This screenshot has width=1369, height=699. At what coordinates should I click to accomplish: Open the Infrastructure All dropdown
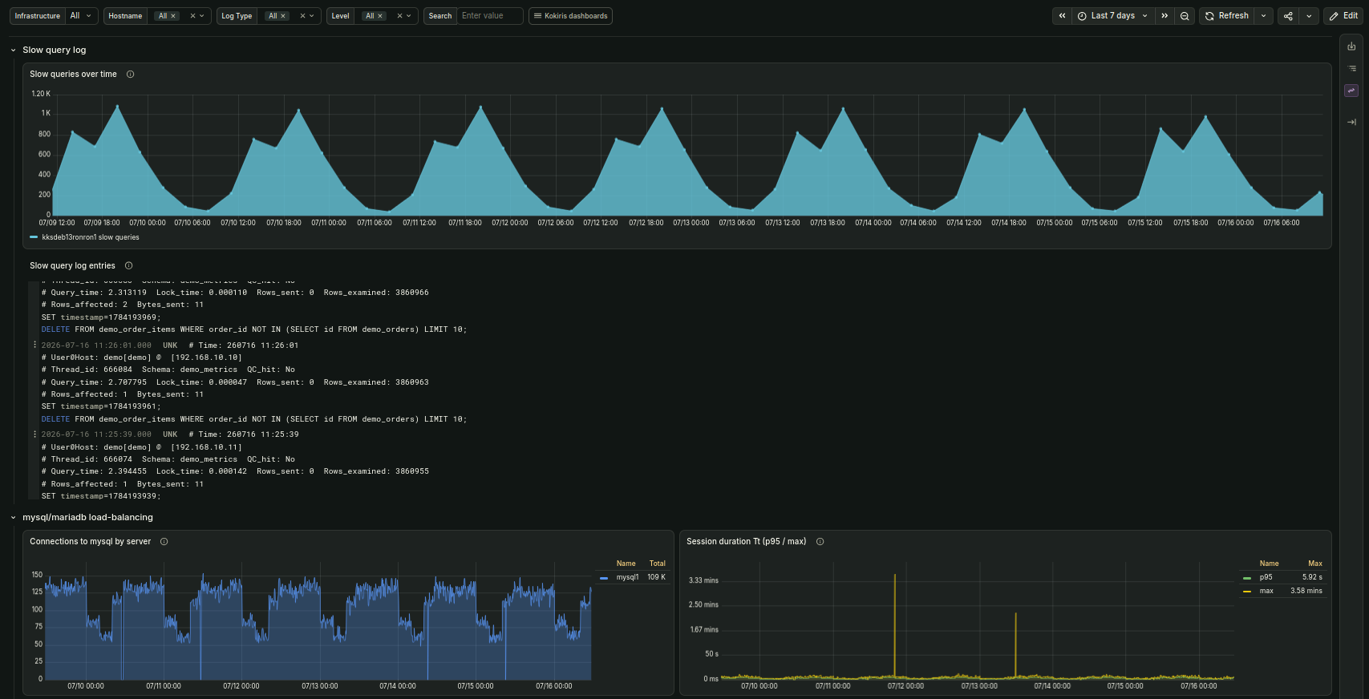[x=82, y=16]
